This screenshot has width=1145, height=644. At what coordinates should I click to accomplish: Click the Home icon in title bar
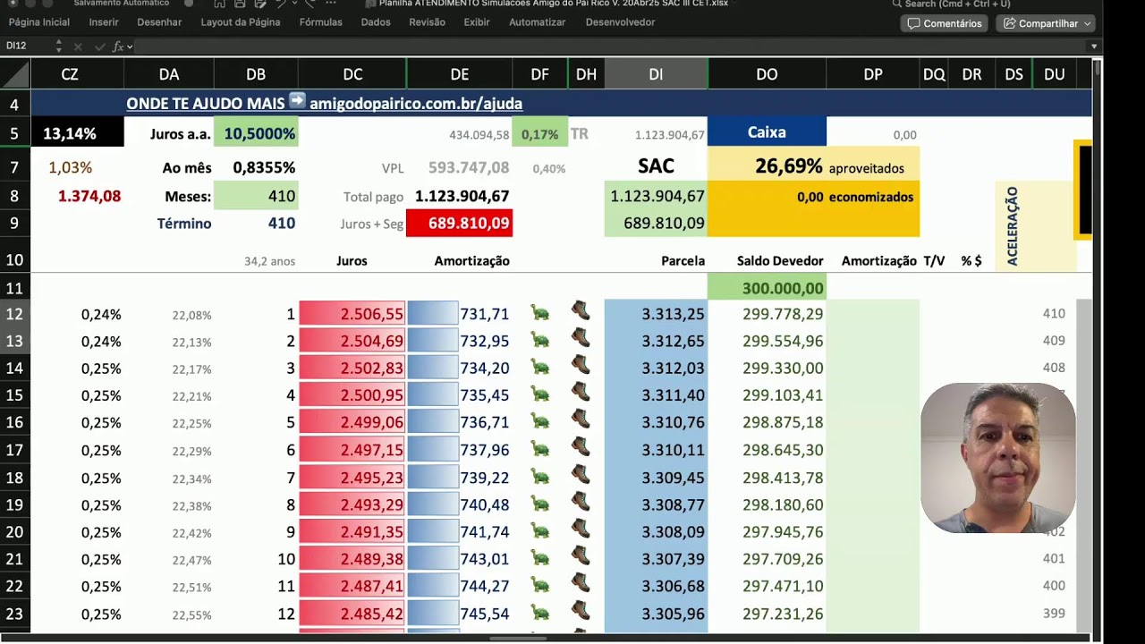pos(219,4)
